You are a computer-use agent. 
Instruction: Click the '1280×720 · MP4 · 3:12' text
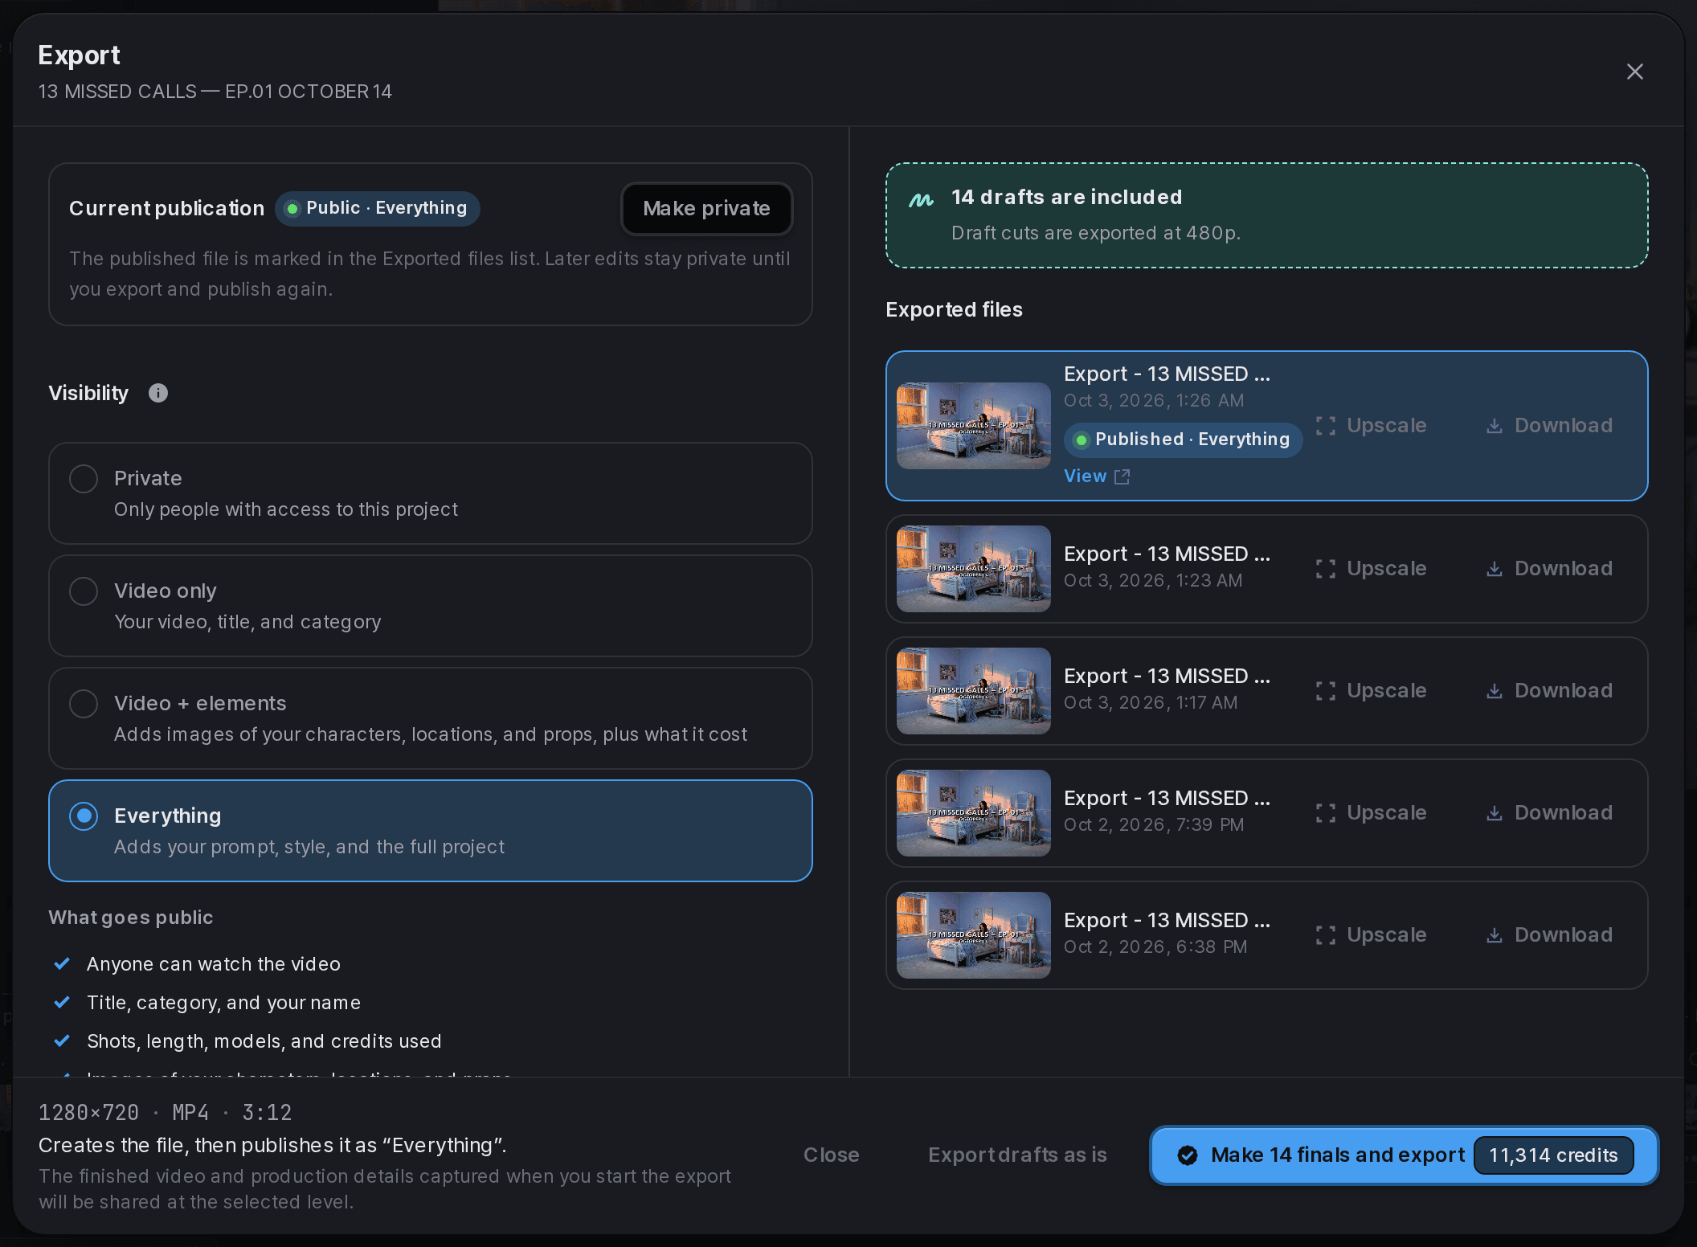(x=166, y=1113)
